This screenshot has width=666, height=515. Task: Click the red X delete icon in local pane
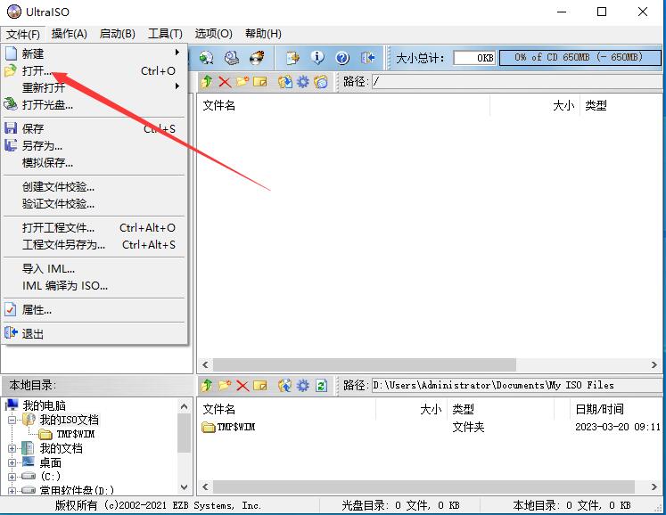[243, 386]
